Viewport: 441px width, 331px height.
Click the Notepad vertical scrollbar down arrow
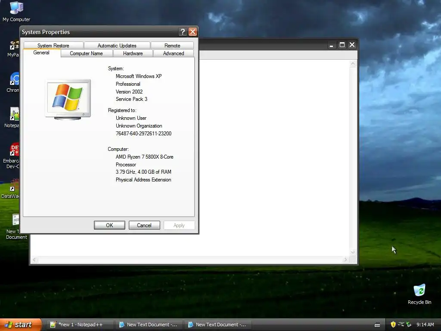click(x=353, y=252)
